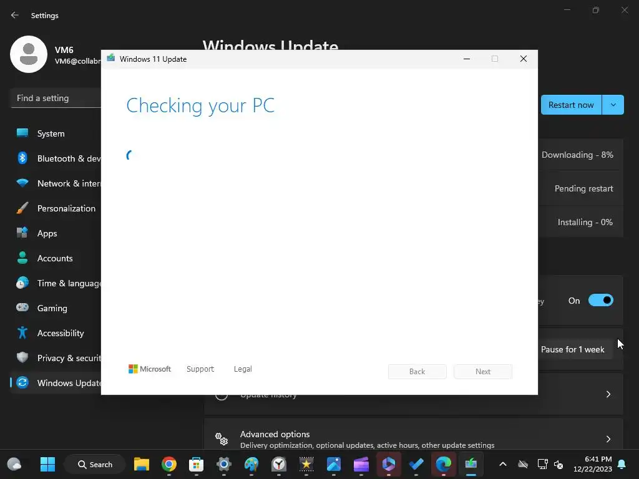Open the notifications bell icon

pos(622,464)
